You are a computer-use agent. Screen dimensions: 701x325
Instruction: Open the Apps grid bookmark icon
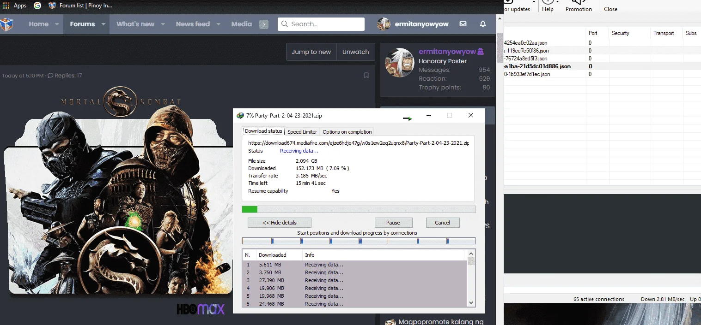click(6, 6)
